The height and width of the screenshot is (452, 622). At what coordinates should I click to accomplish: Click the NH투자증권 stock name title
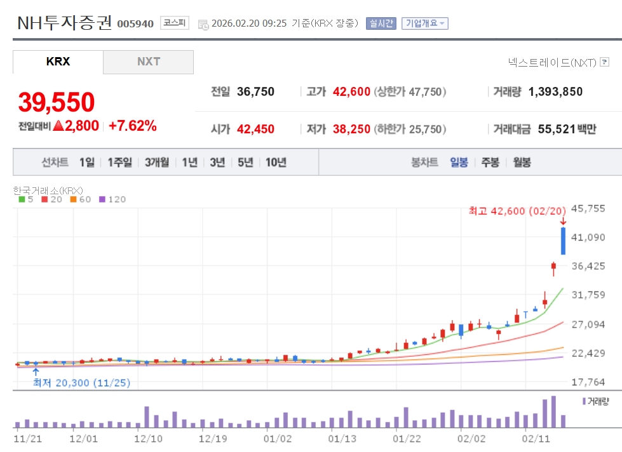click(65, 23)
